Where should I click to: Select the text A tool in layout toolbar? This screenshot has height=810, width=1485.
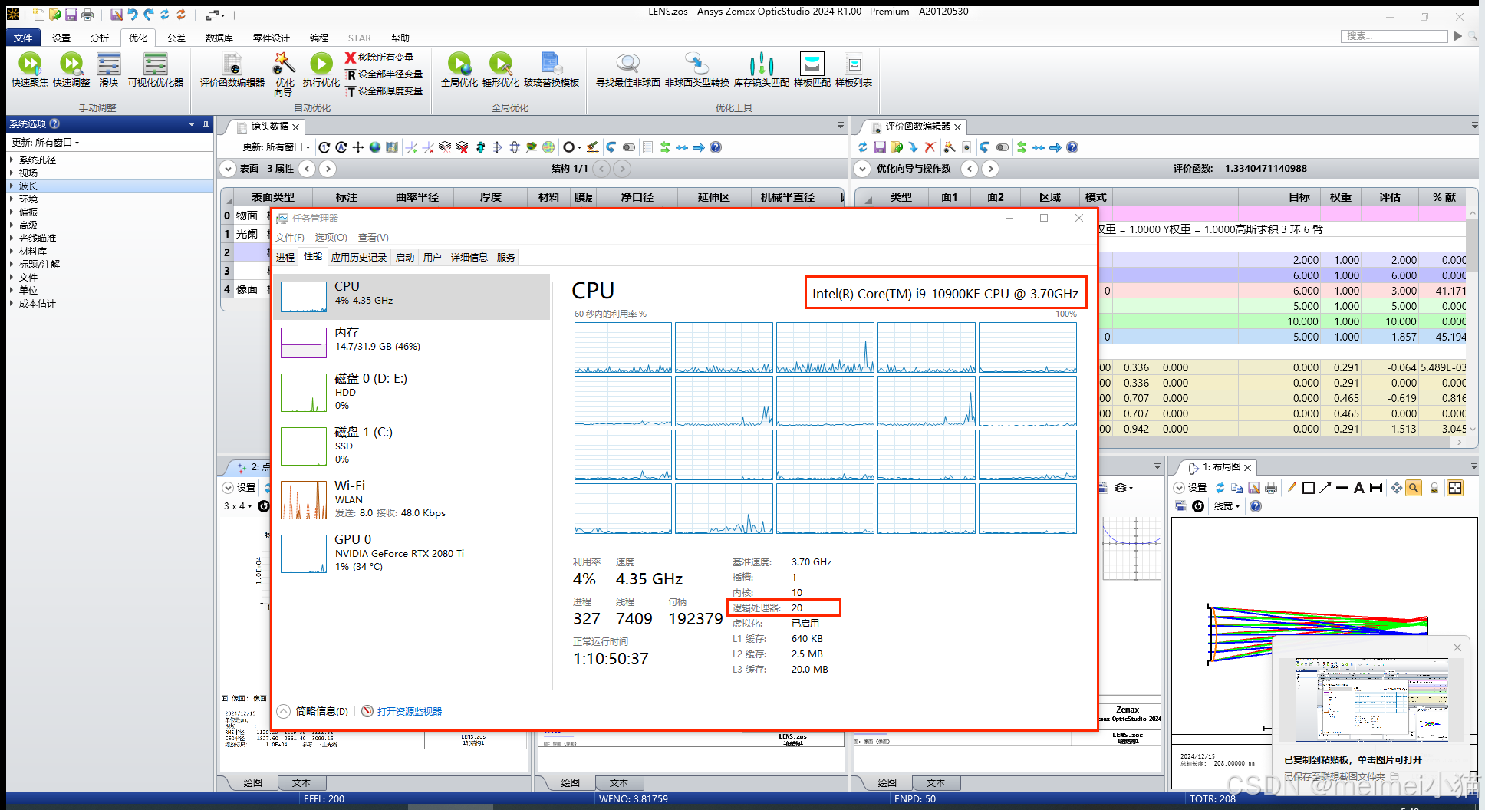(1358, 488)
